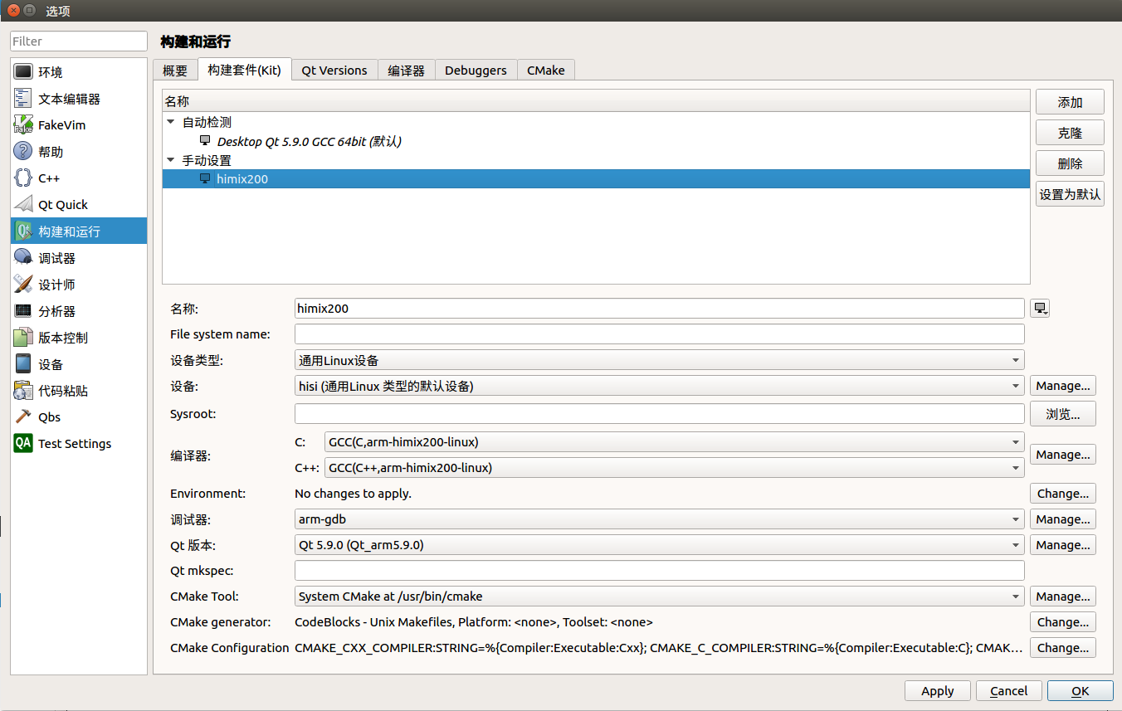Click the Apply button

point(937,690)
